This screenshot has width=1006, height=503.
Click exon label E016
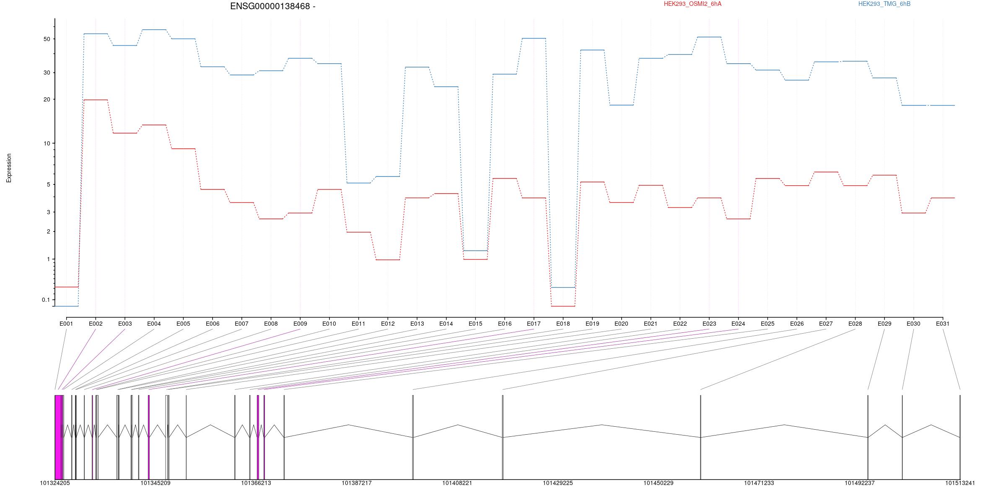click(x=505, y=324)
